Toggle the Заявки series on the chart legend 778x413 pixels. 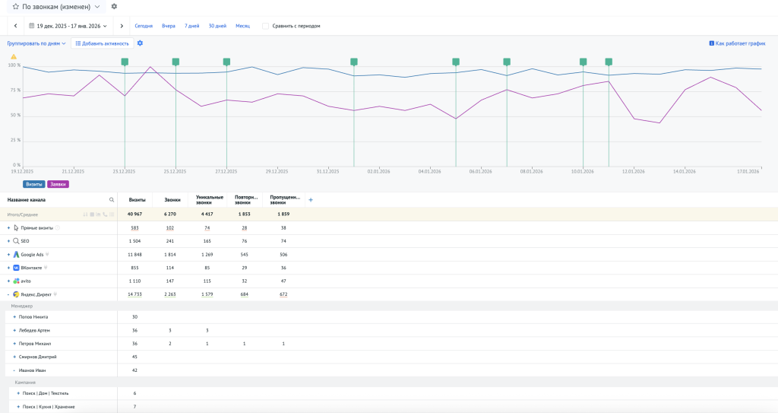tap(58, 184)
